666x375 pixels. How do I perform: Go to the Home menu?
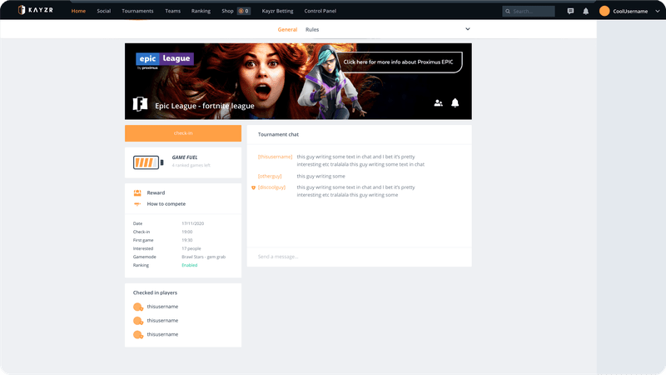pos(78,11)
